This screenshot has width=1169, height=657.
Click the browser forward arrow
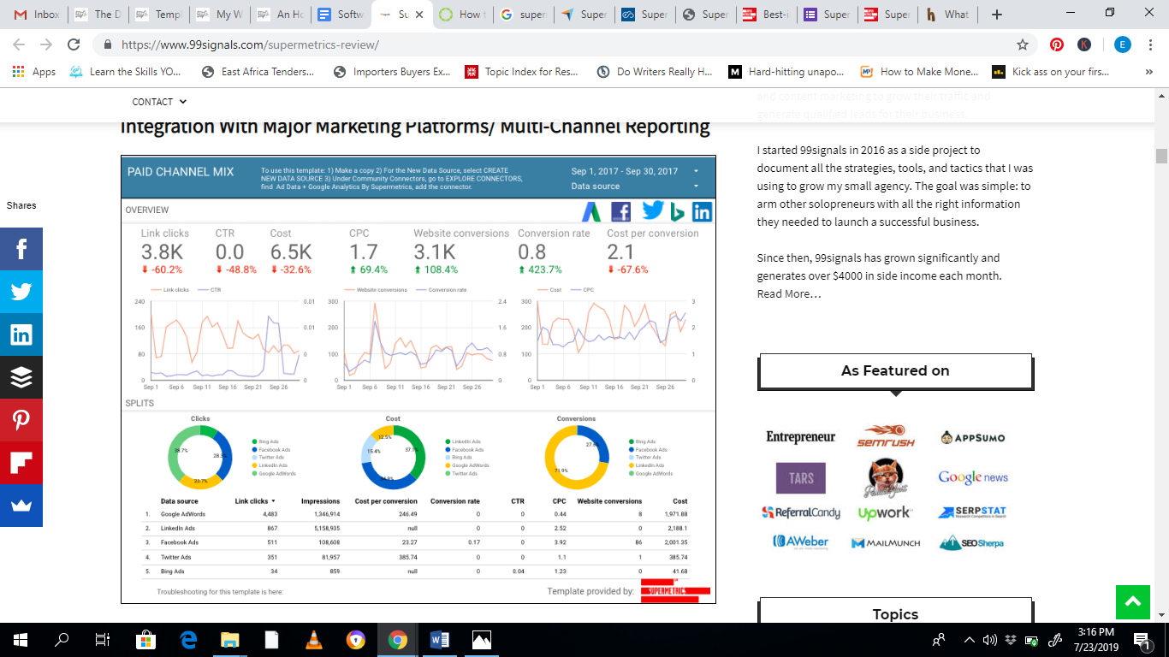46,44
